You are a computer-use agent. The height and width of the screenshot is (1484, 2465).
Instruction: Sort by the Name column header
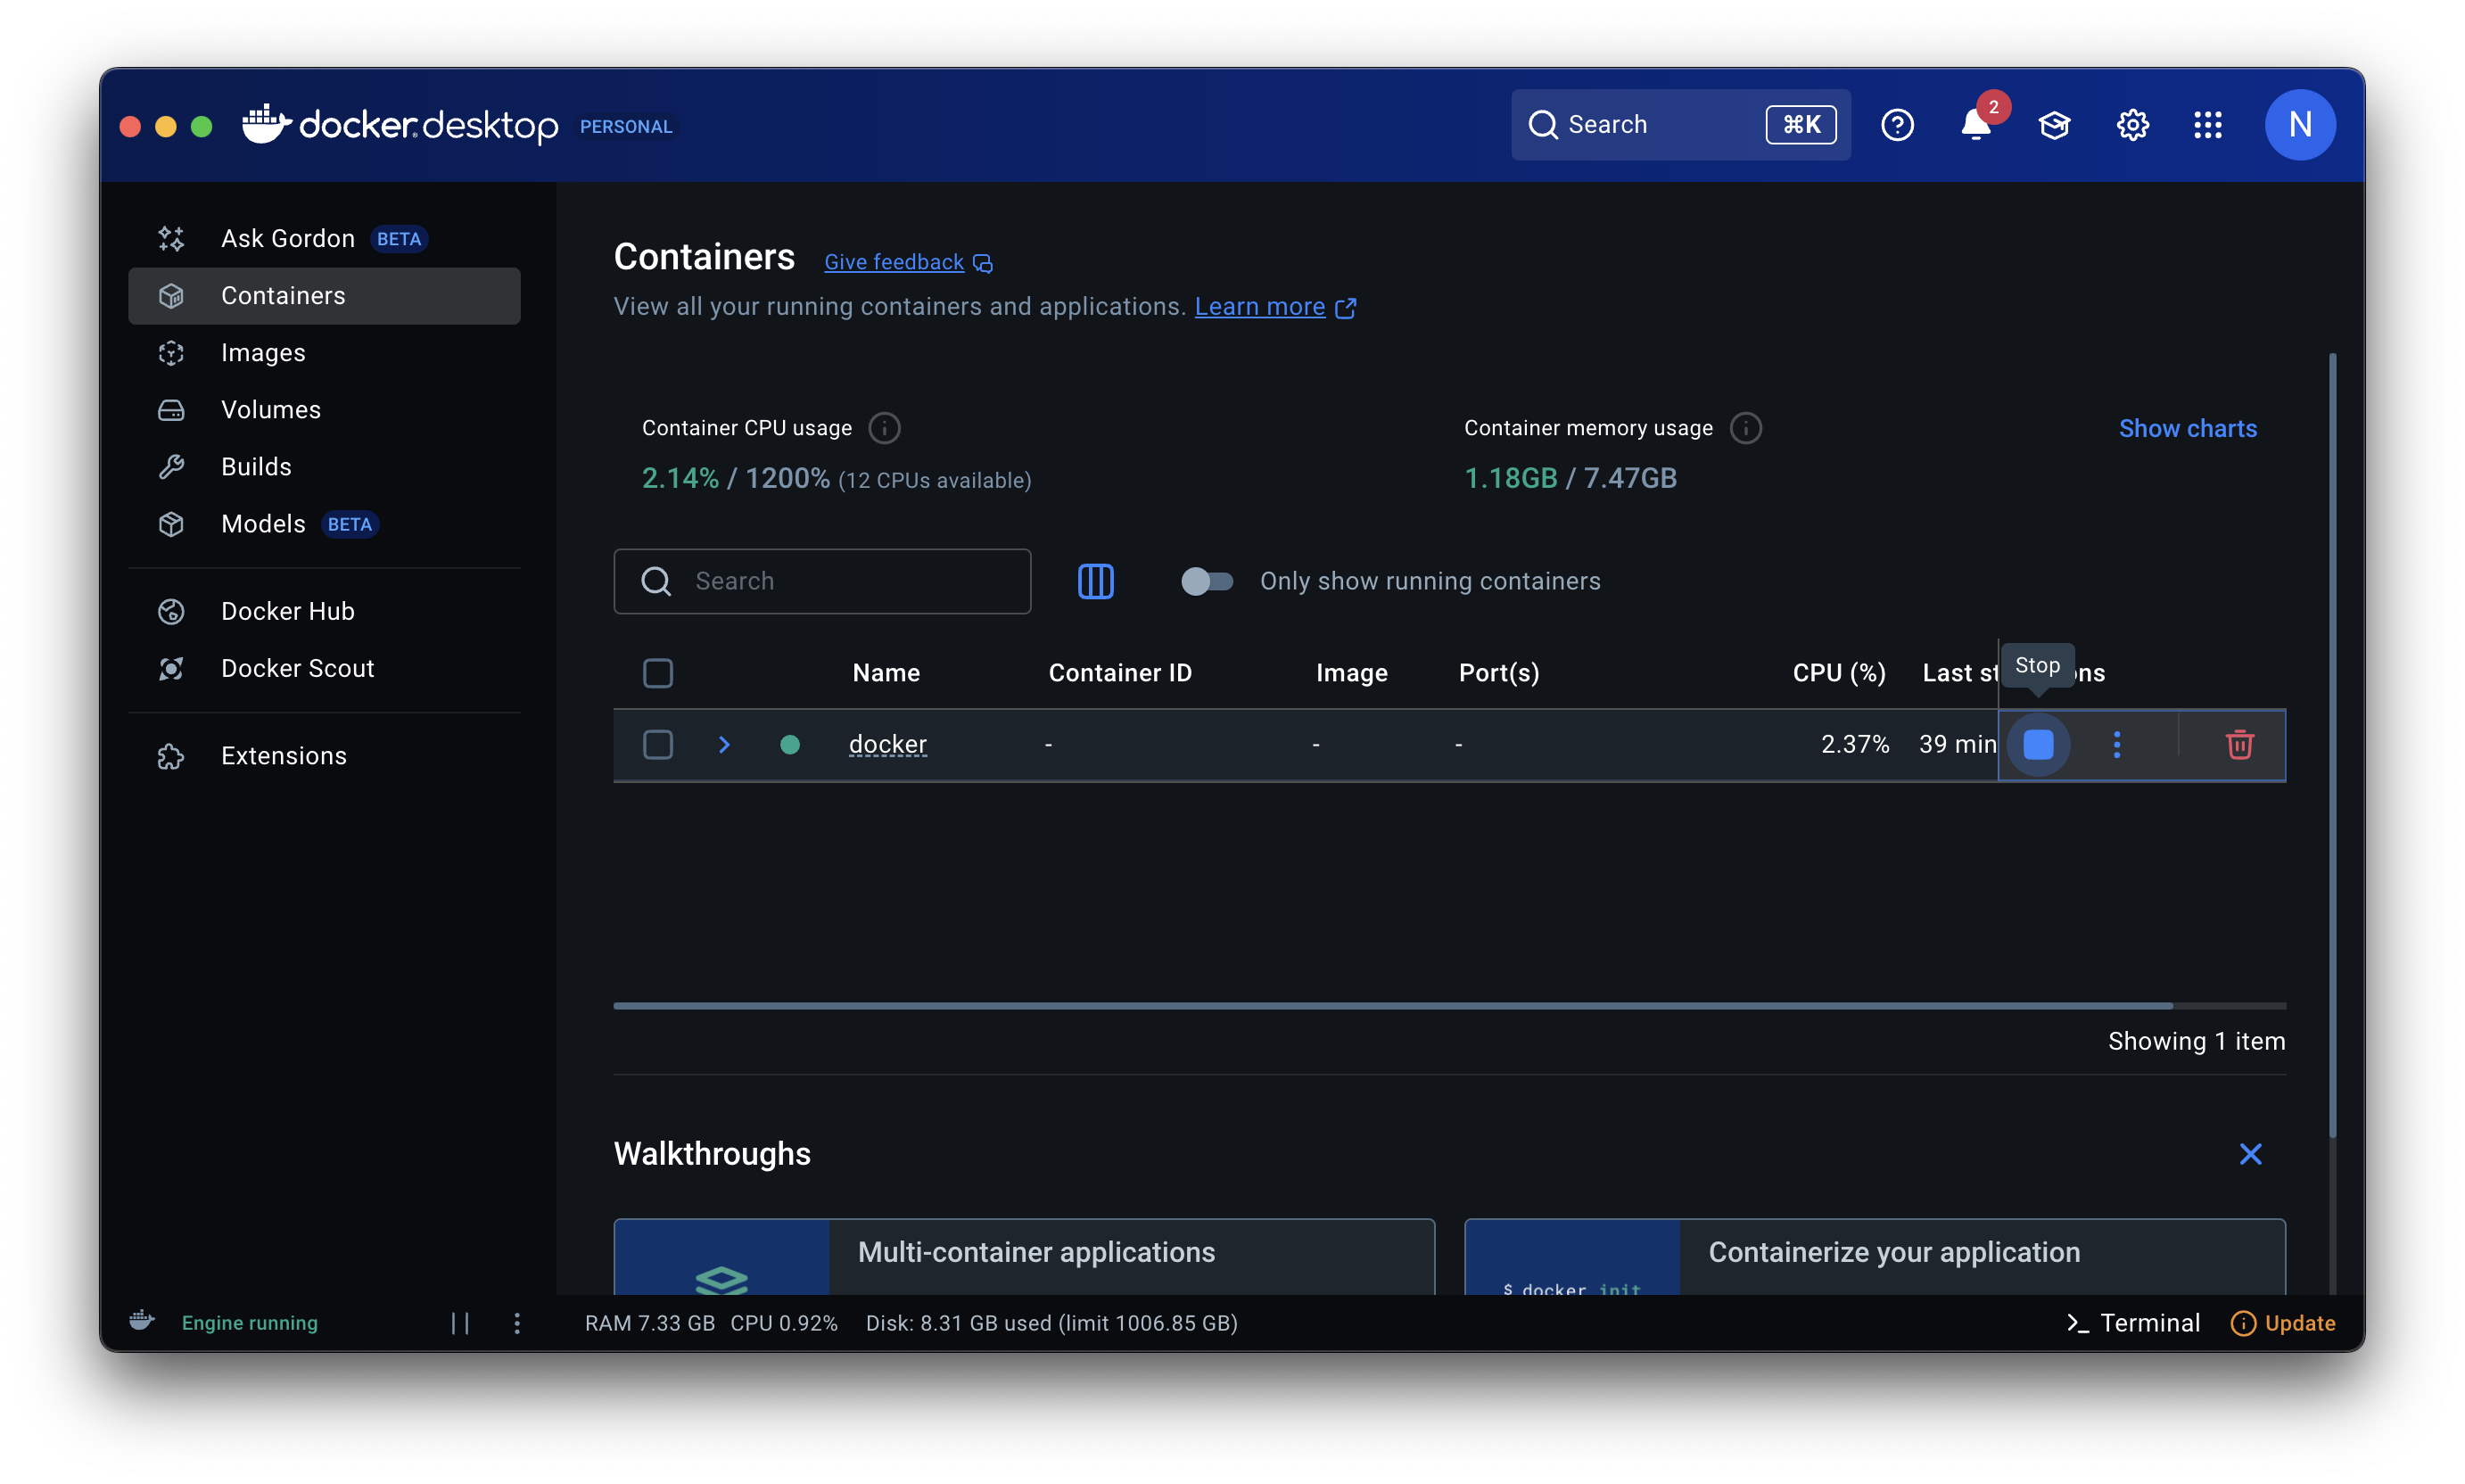(x=886, y=673)
